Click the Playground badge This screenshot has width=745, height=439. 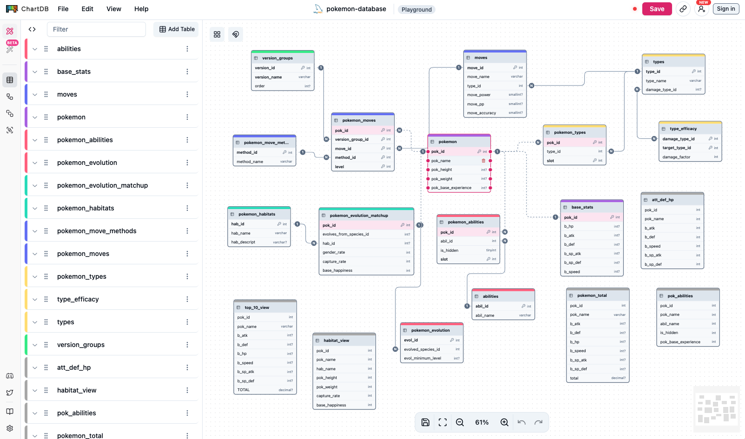(x=416, y=9)
